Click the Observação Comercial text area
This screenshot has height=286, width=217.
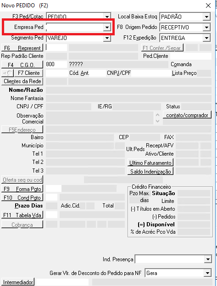click(100, 118)
